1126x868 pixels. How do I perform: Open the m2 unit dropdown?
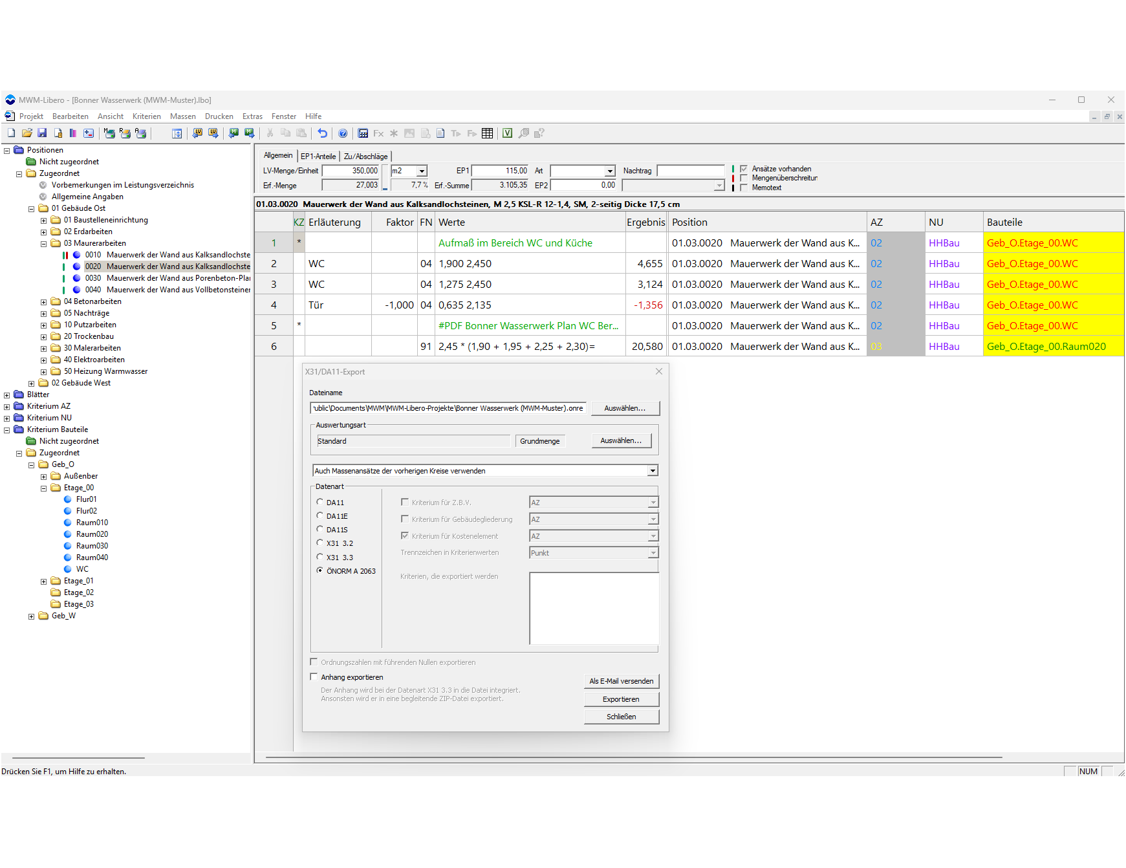(422, 171)
